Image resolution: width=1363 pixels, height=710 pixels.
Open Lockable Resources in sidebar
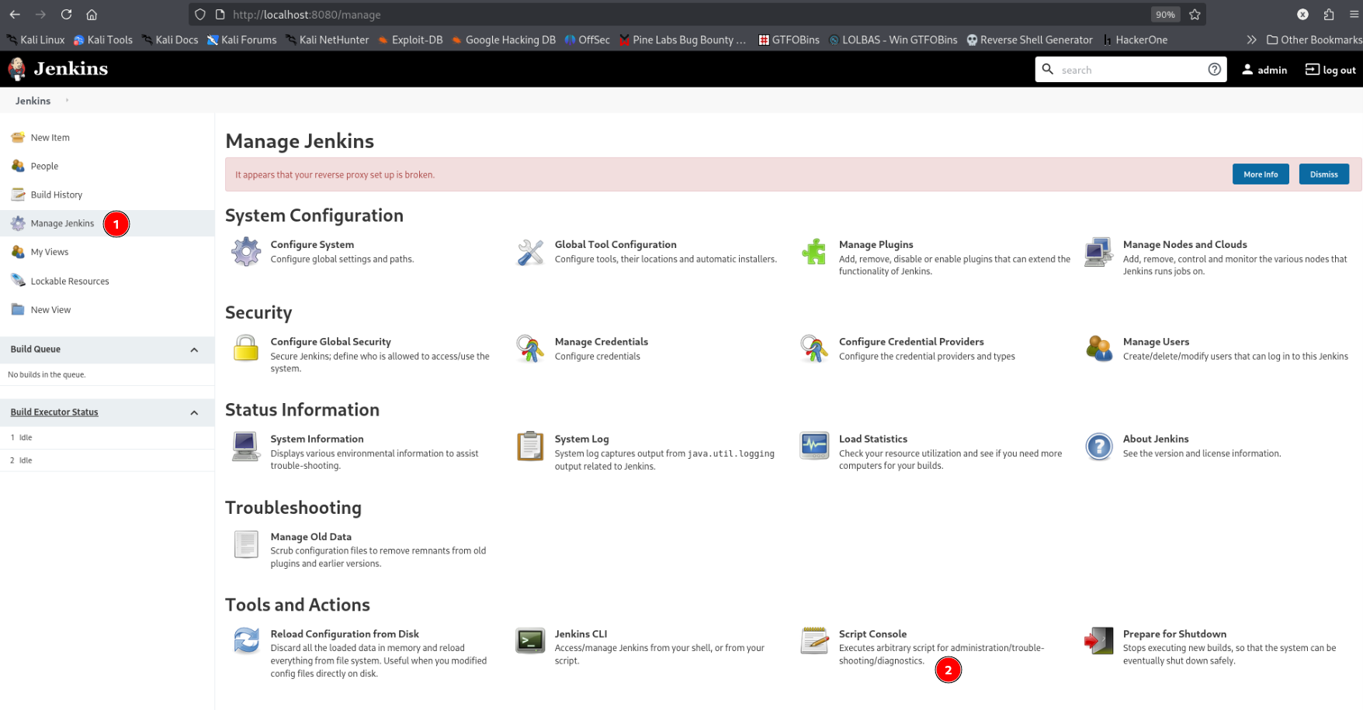[x=70, y=281]
